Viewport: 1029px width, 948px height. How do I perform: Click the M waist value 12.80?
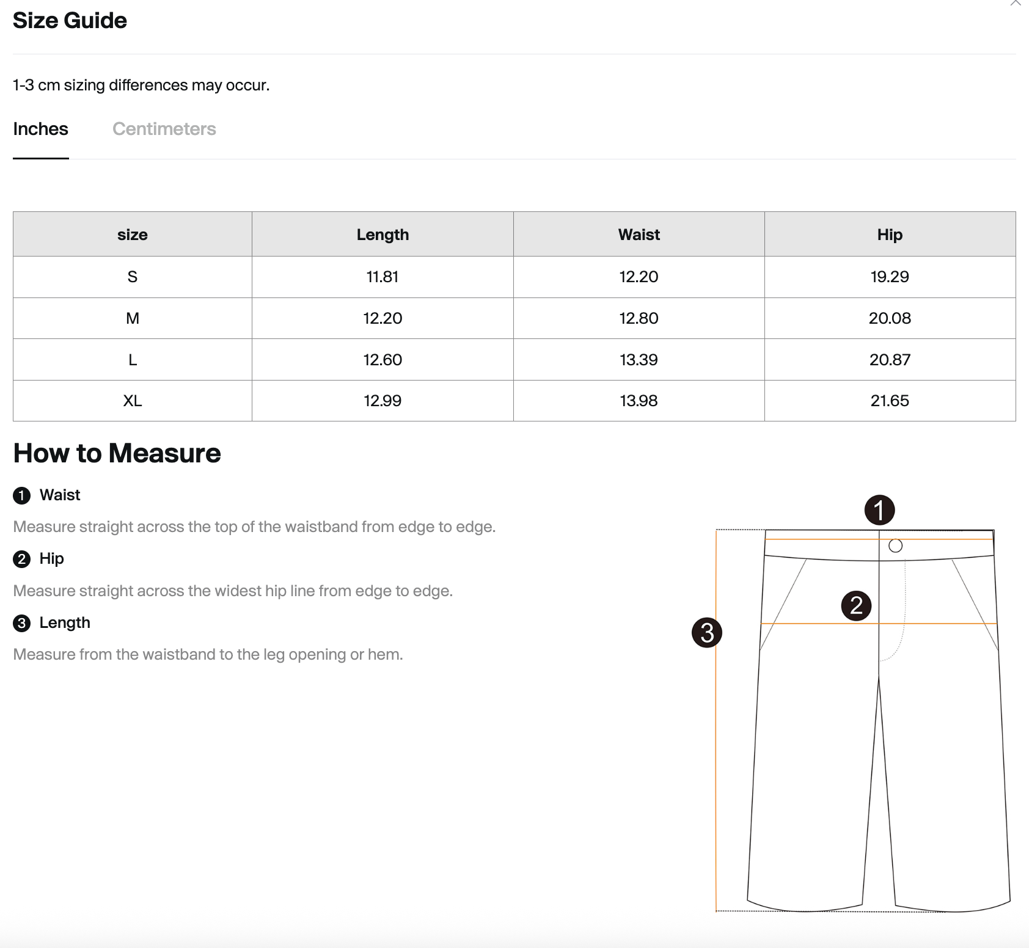coord(639,318)
